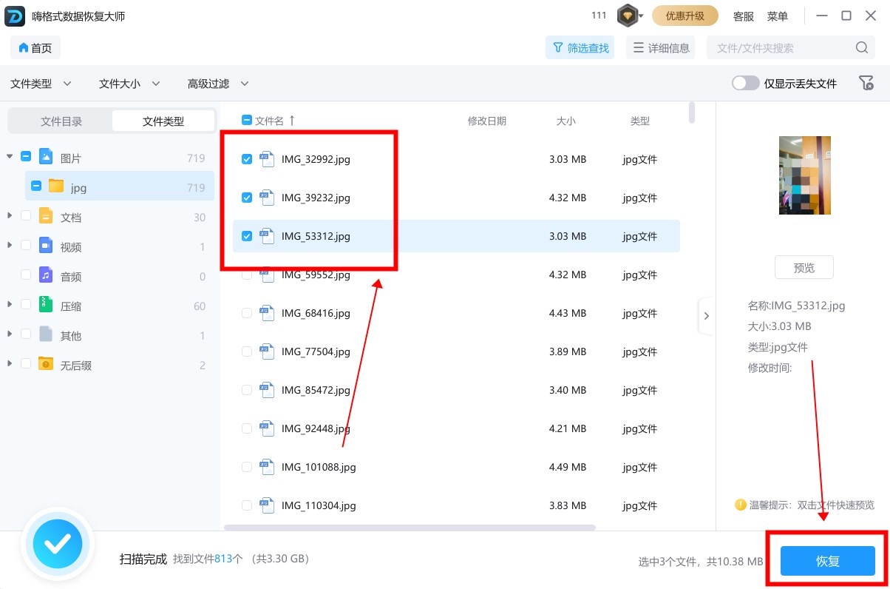890x589 pixels.
Task: Click the list icon on 详细信息
Action: click(639, 48)
